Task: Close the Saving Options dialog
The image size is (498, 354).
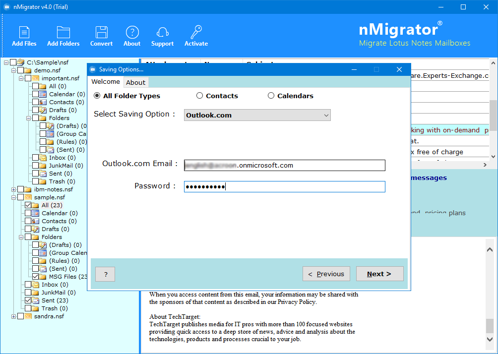Action: pyautogui.click(x=399, y=69)
